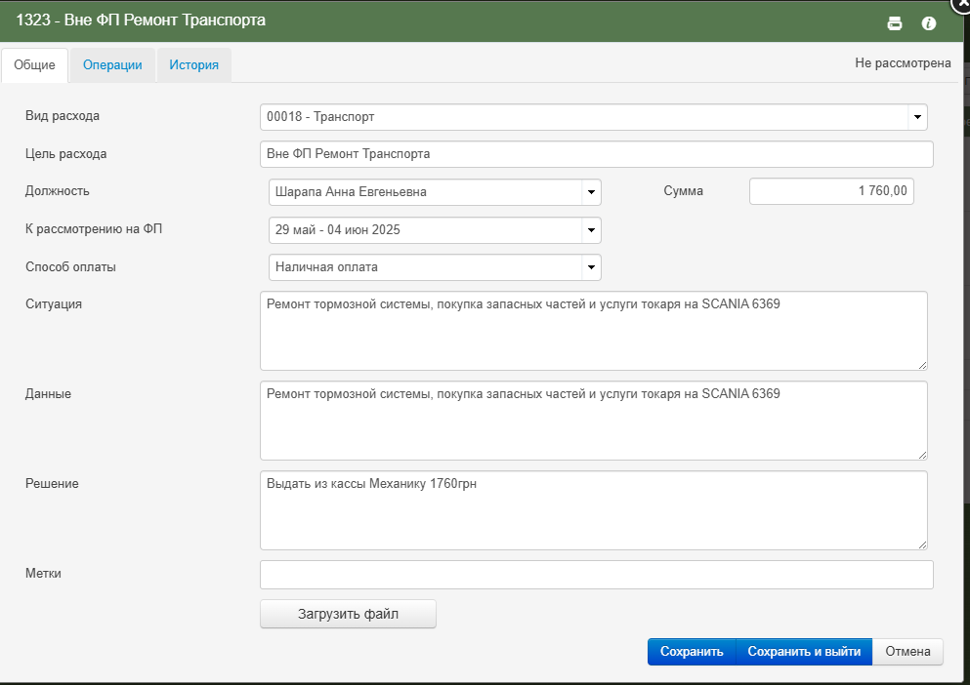970x685 pixels.
Task: Click the Сохранить button
Action: pos(692,652)
